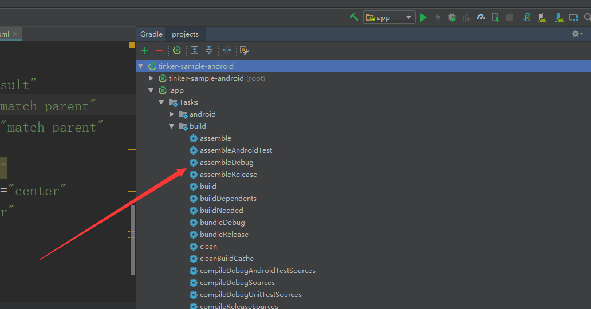Open the AVD Manager icon
Viewport: 591px width, 309px height.
click(542, 17)
